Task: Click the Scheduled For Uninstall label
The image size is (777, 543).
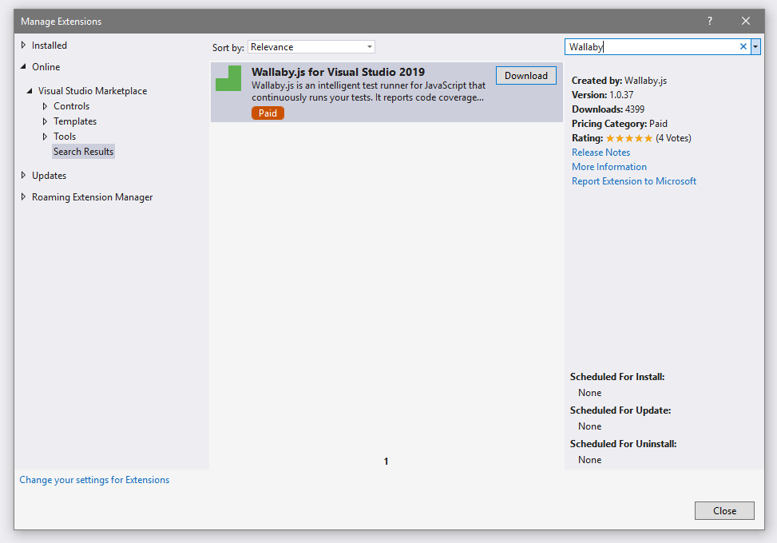Action: coord(623,444)
